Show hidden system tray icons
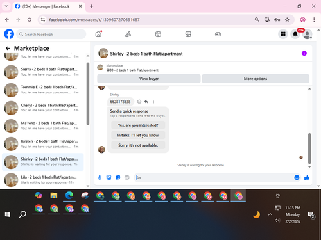 point(270,214)
